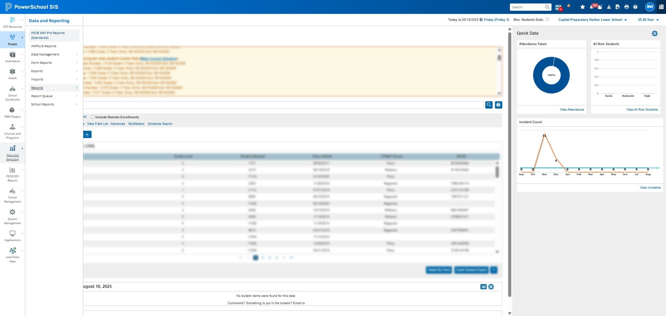Open the Capital Preparatory Harbor Lower School dropdown
Viewport: 666px width, 316px height.
(592, 20)
